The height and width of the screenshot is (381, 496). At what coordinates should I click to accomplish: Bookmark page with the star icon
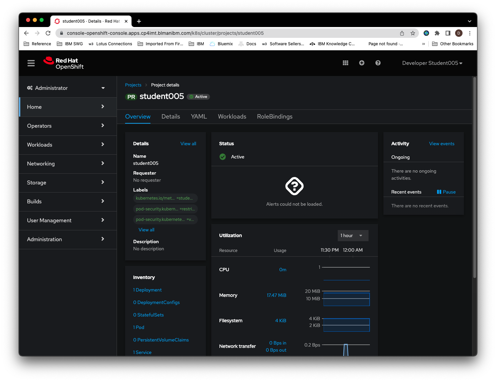(x=413, y=33)
